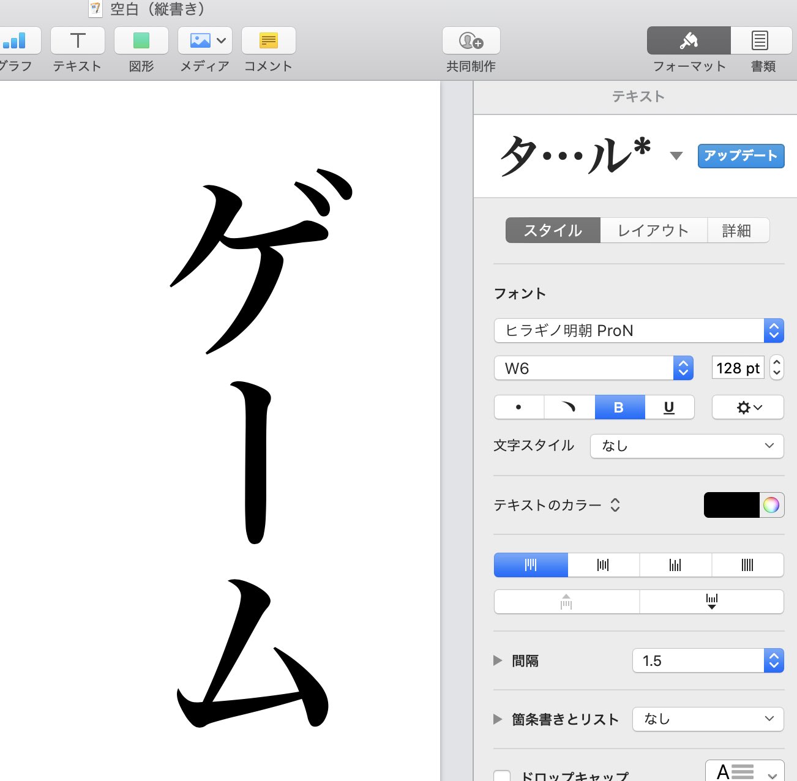Open paragraph style list triangle
The height and width of the screenshot is (781, 797).
[676, 155]
